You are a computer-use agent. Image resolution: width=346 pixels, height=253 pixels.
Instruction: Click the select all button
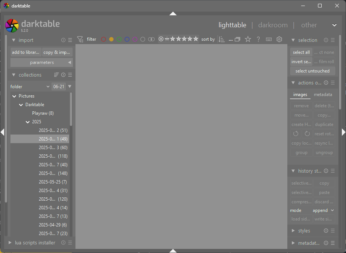(301, 52)
